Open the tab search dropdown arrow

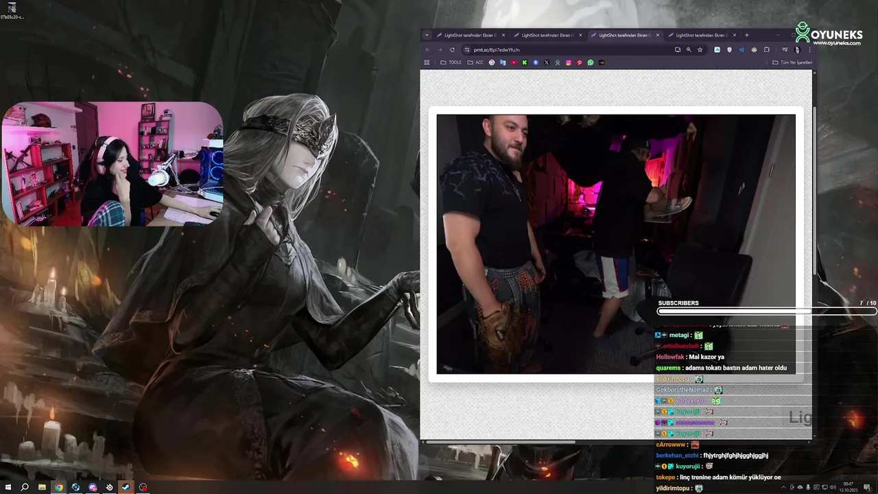click(427, 35)
